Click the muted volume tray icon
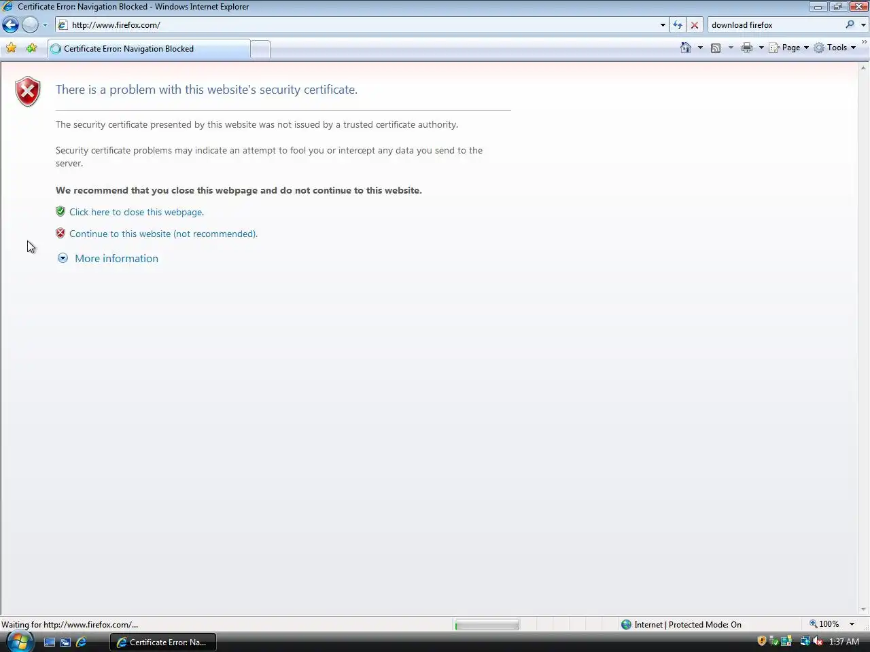This screenshot has width=870, height=652. point(818,641)
